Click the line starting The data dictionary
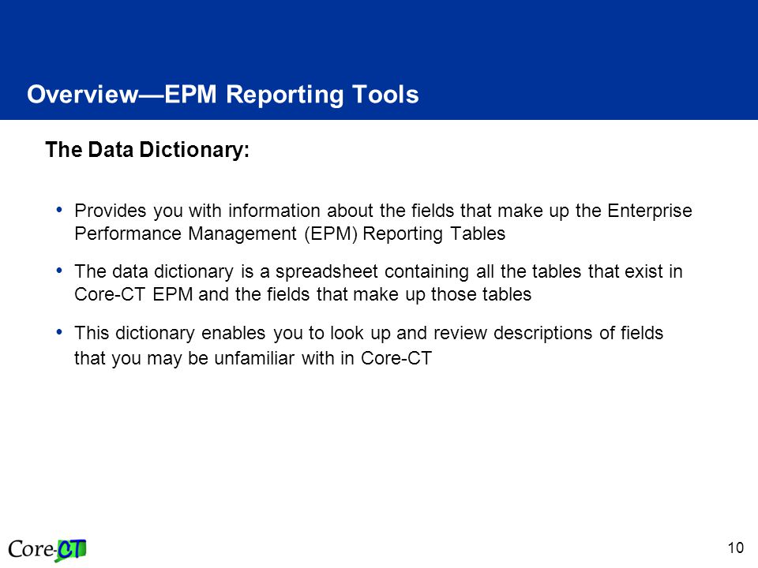The height and width of the screenshot is (568, 758). click(x=378, y=272)
